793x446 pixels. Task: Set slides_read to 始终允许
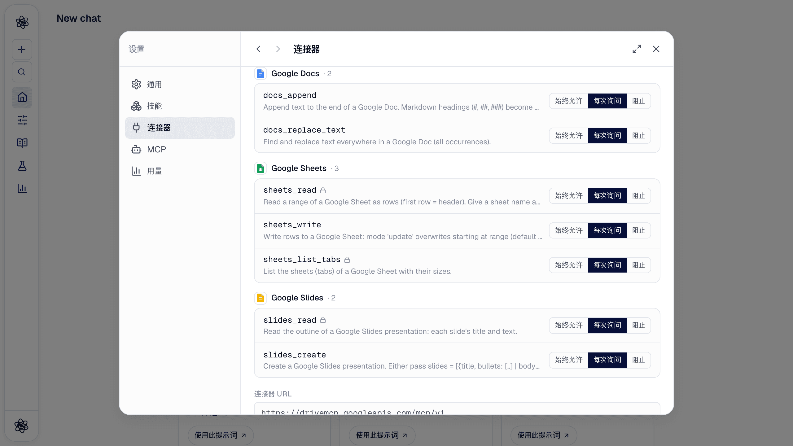[x=569, y=325]
